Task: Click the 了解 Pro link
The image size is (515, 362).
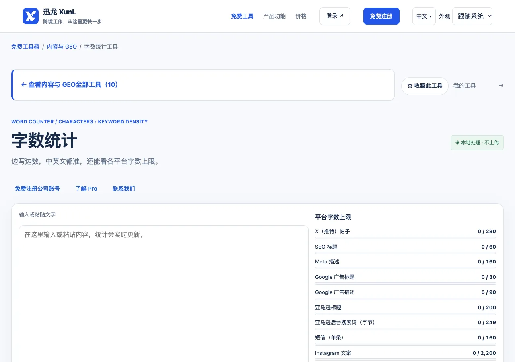Action: (87, 189)
